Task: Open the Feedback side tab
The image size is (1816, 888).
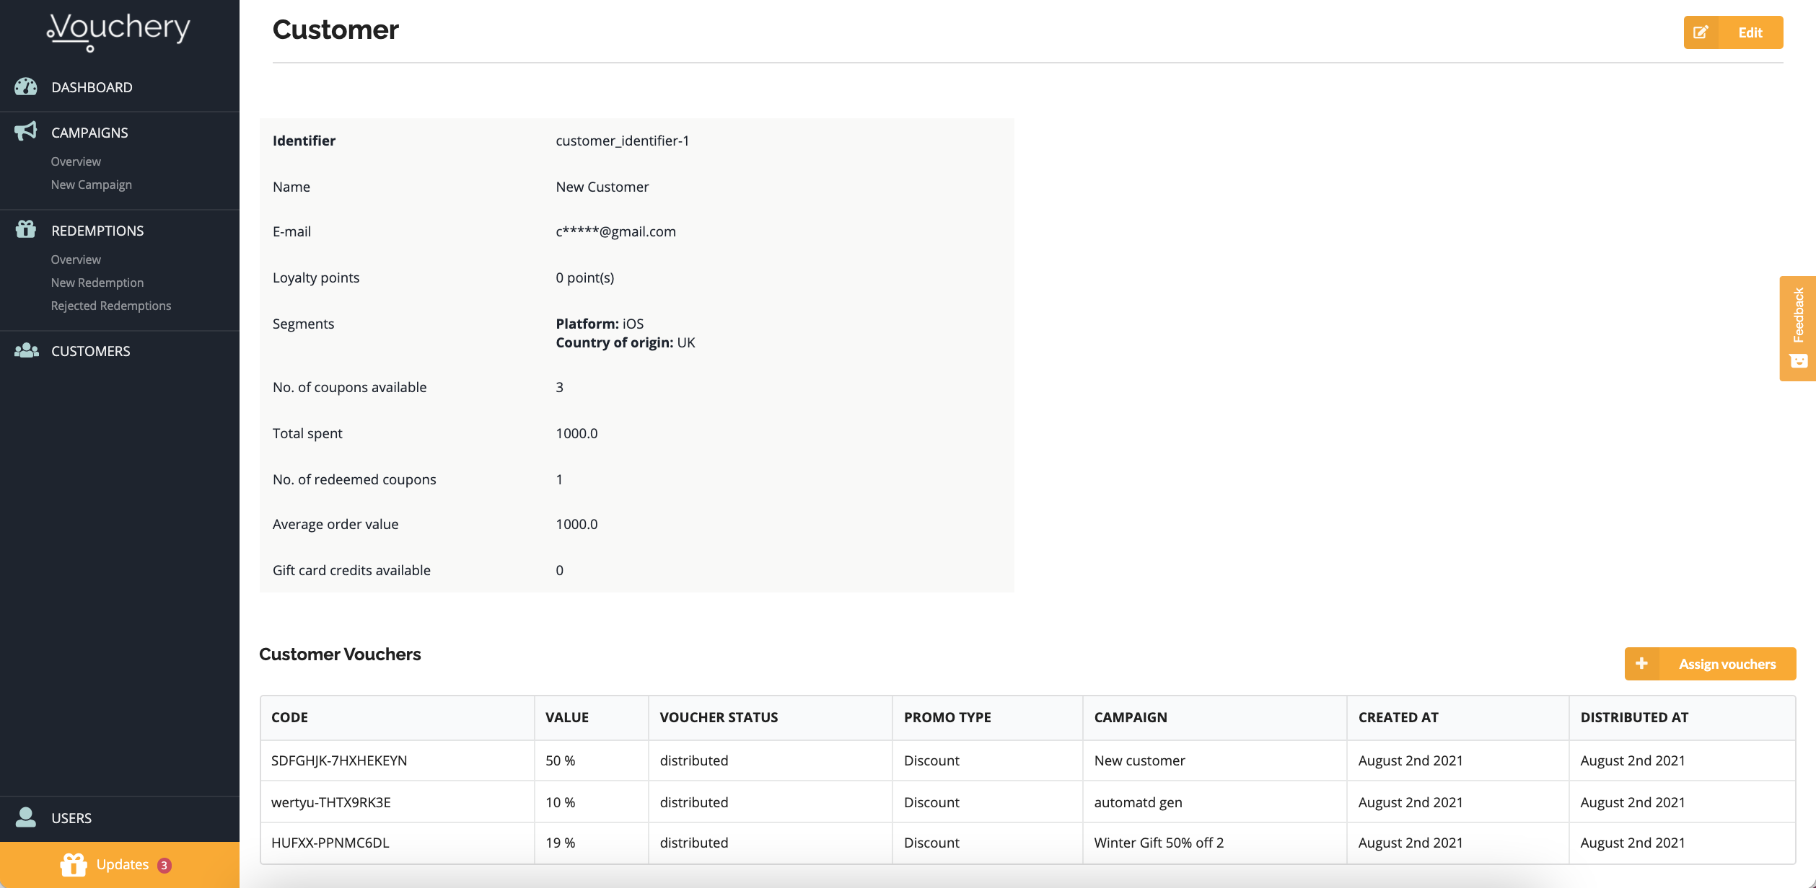Action: point(1797,328)
